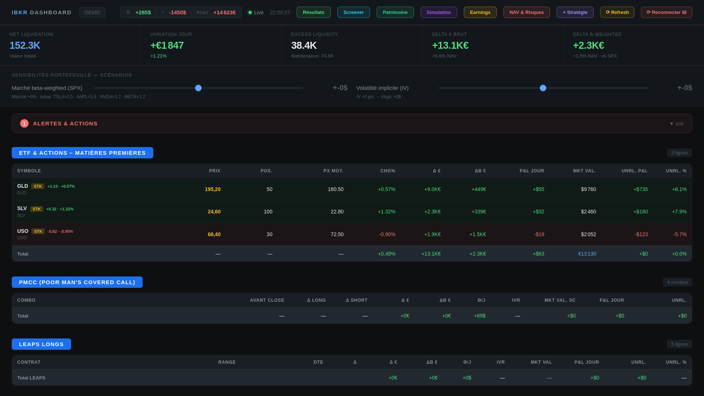
Task: Select the Delta € Brut card
Action: [x=493, y=45]
